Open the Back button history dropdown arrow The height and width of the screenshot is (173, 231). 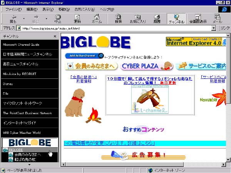tap(24, 19)
